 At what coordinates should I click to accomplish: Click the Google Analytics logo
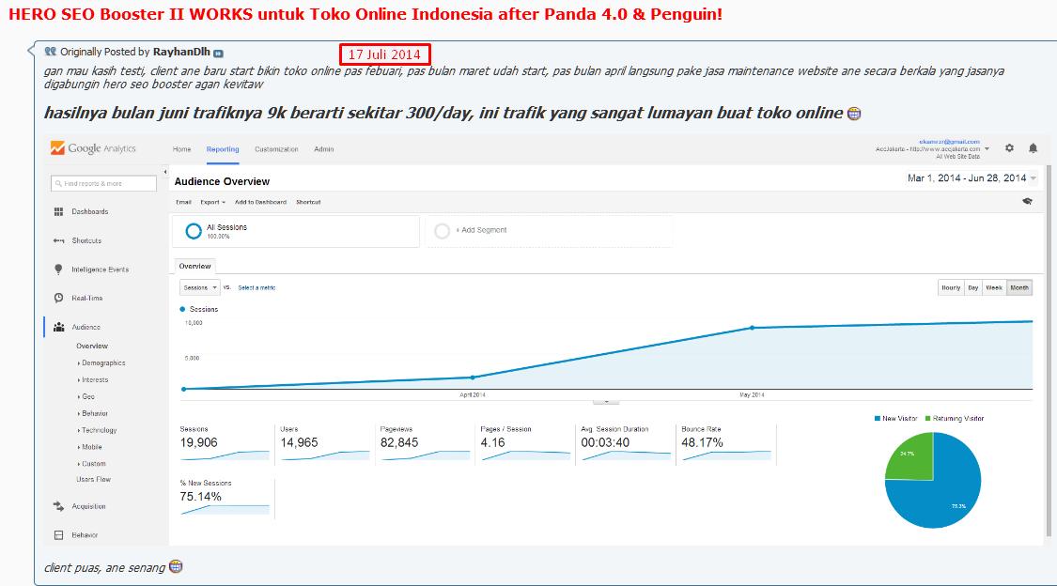coord(93,148)
